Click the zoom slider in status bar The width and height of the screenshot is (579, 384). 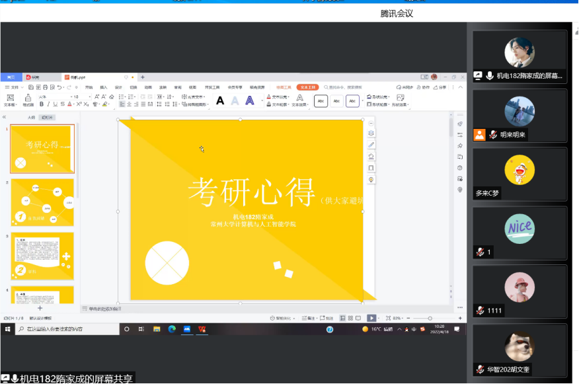(430, 318)
